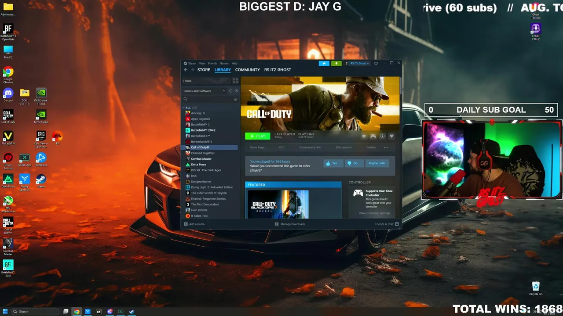Viewport: 563px width, 316px height.
Task: Open controller layout icon next to gear
Action: point(373,136)
